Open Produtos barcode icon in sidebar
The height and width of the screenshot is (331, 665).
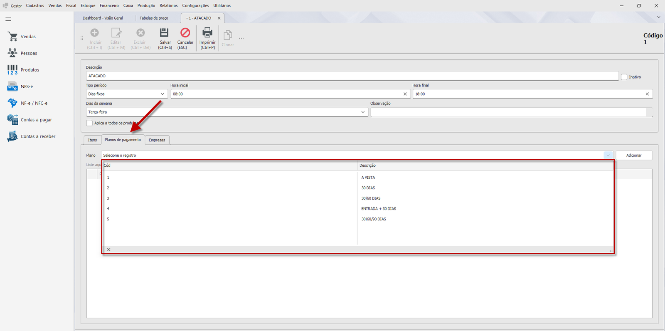coord(12,70)
